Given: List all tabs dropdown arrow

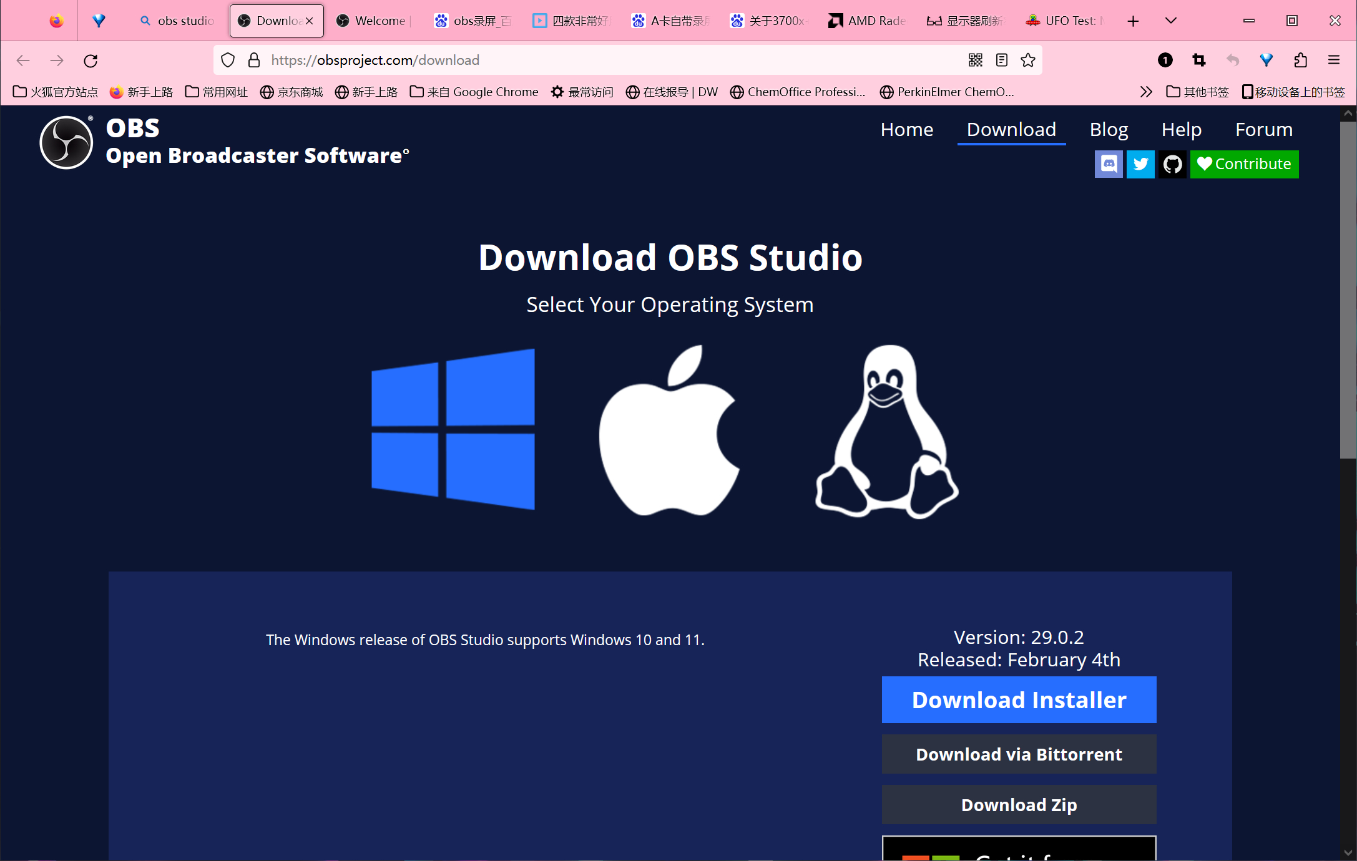Looking at the screenshot, I should 1171,21.
